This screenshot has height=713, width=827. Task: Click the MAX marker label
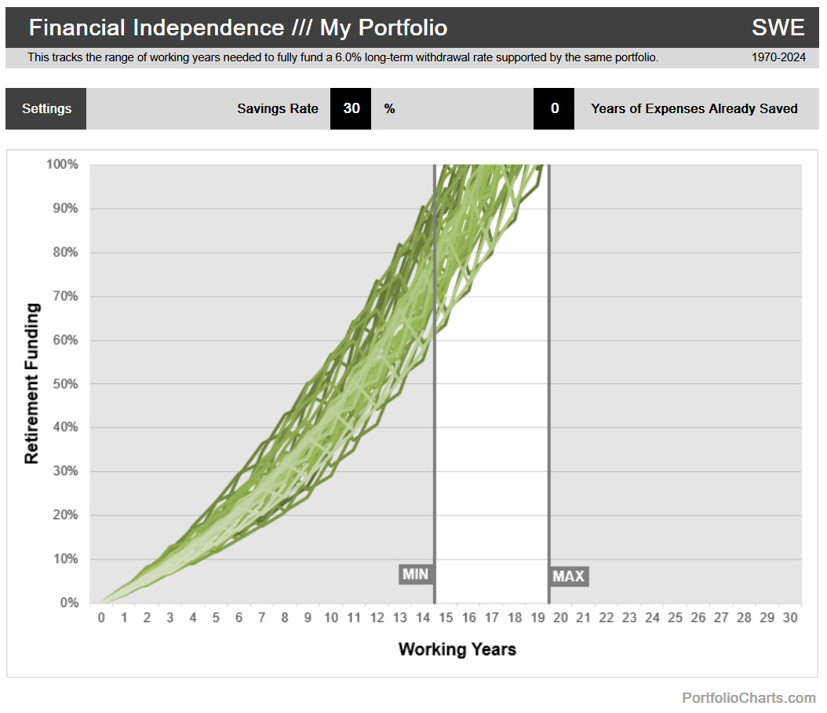[x=568, y=576]
